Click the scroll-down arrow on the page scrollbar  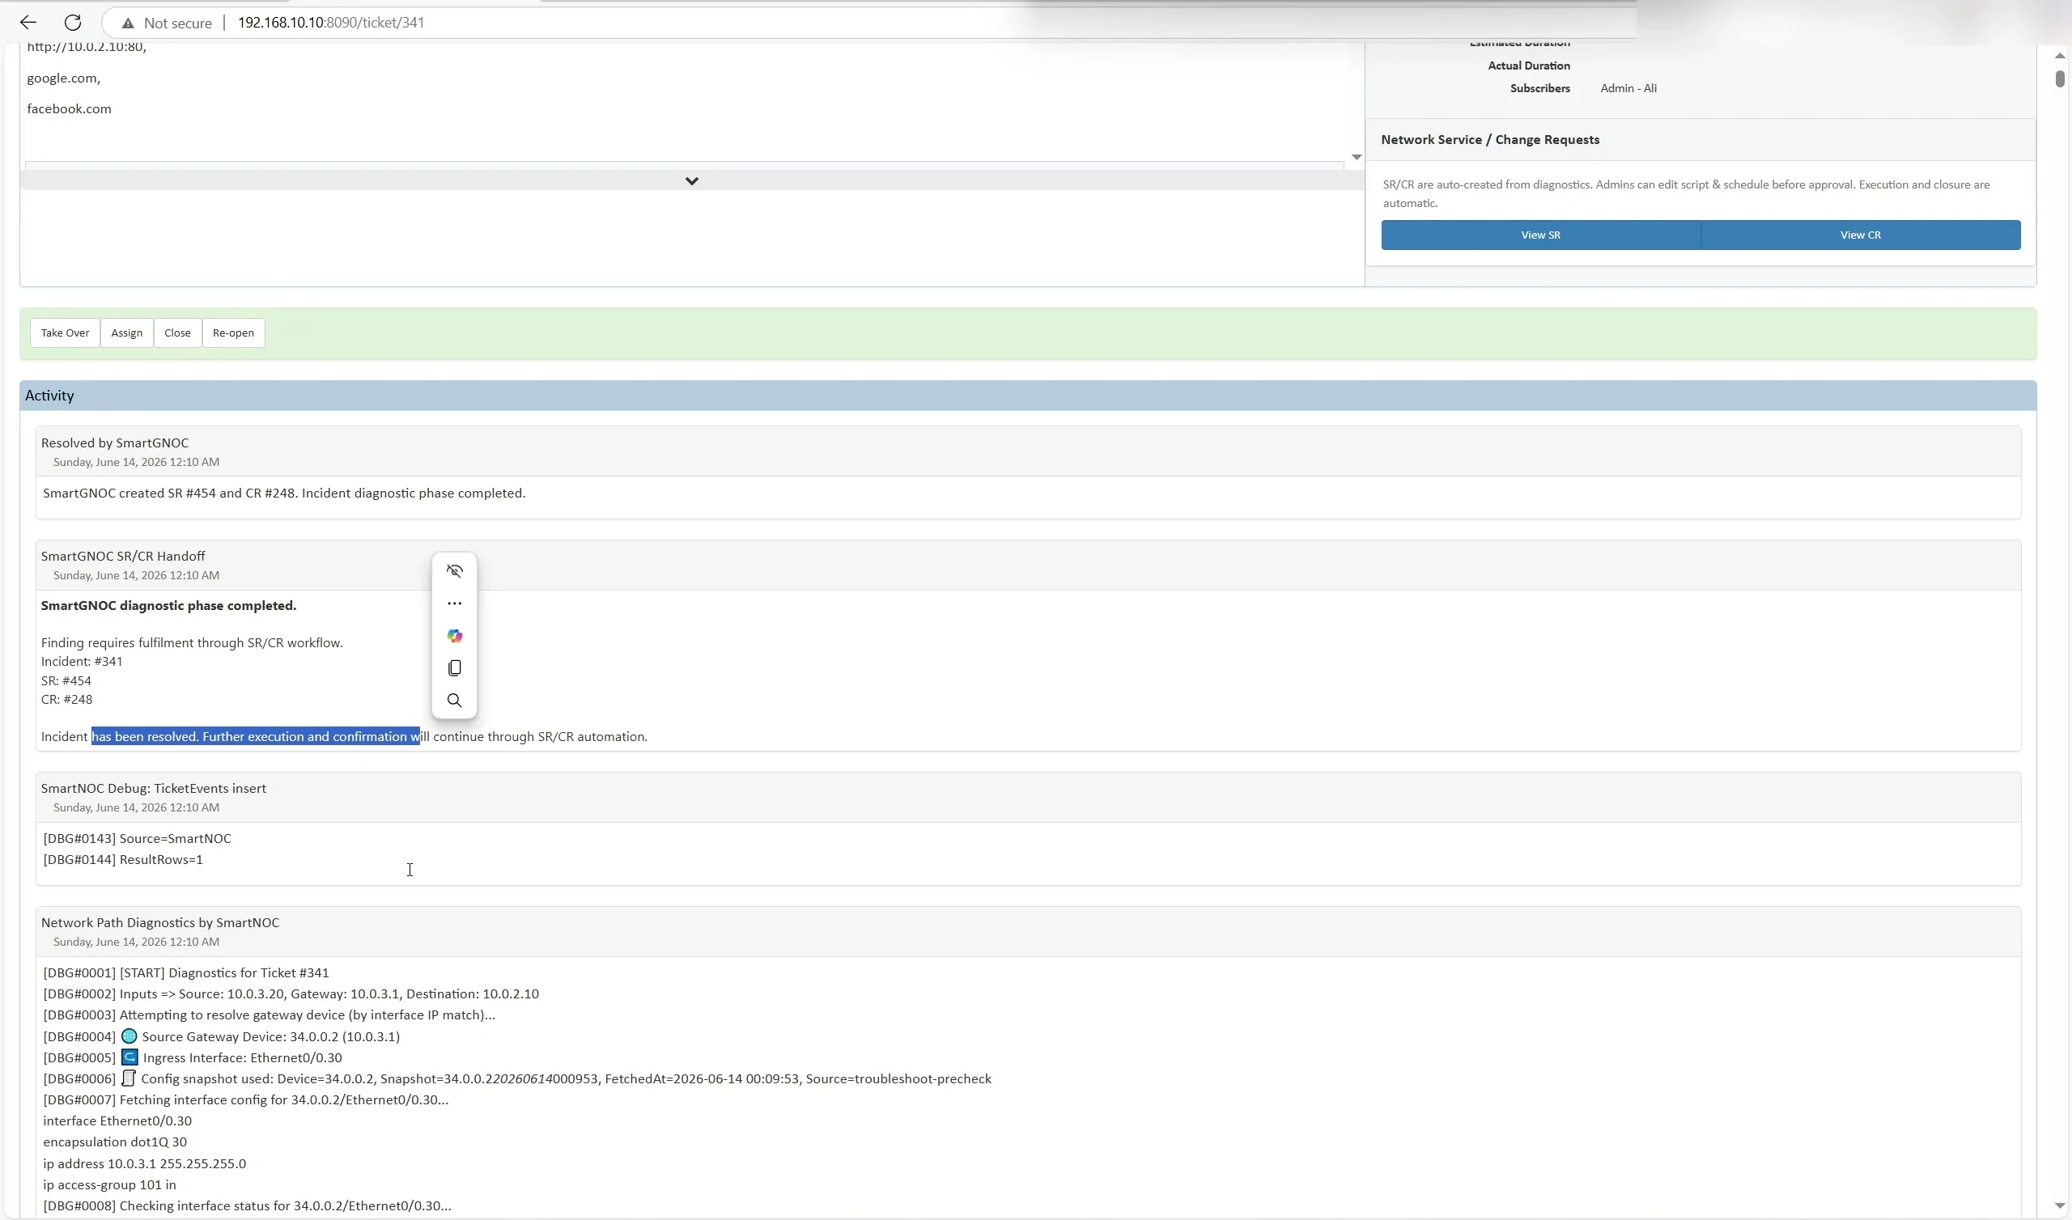2059,1206
